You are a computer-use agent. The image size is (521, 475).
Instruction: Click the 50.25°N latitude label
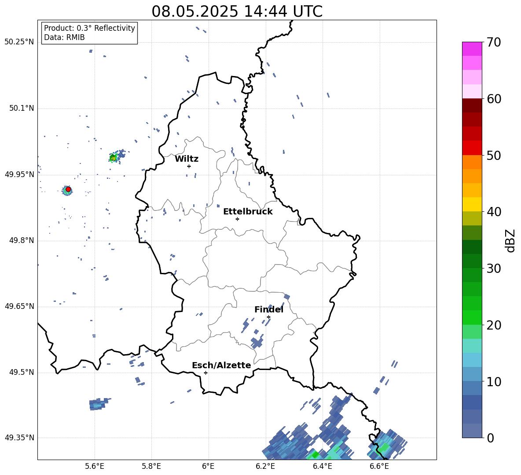19,42
